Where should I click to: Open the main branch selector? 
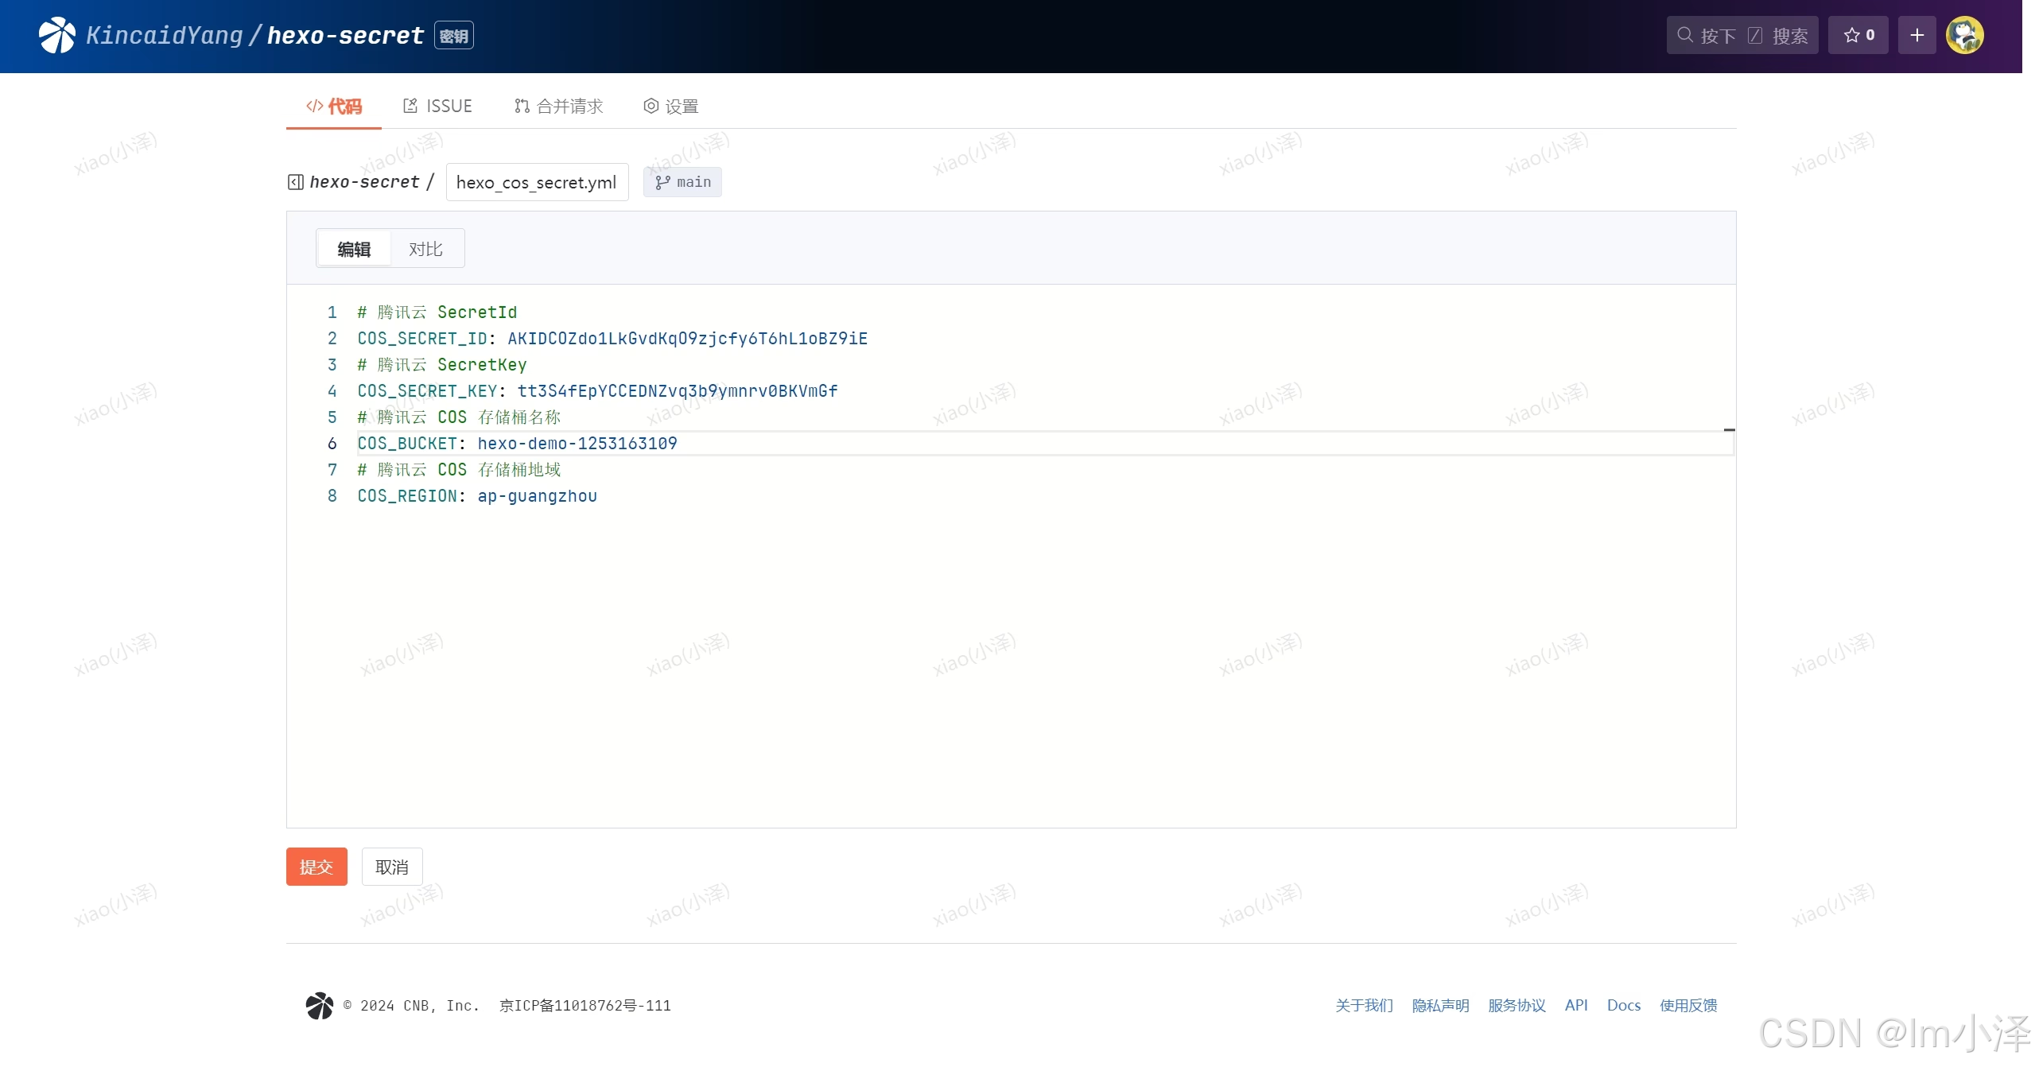[x=682, y=182]
